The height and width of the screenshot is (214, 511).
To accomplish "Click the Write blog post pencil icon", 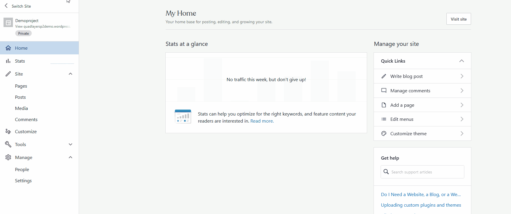I will tap(384, 76).
